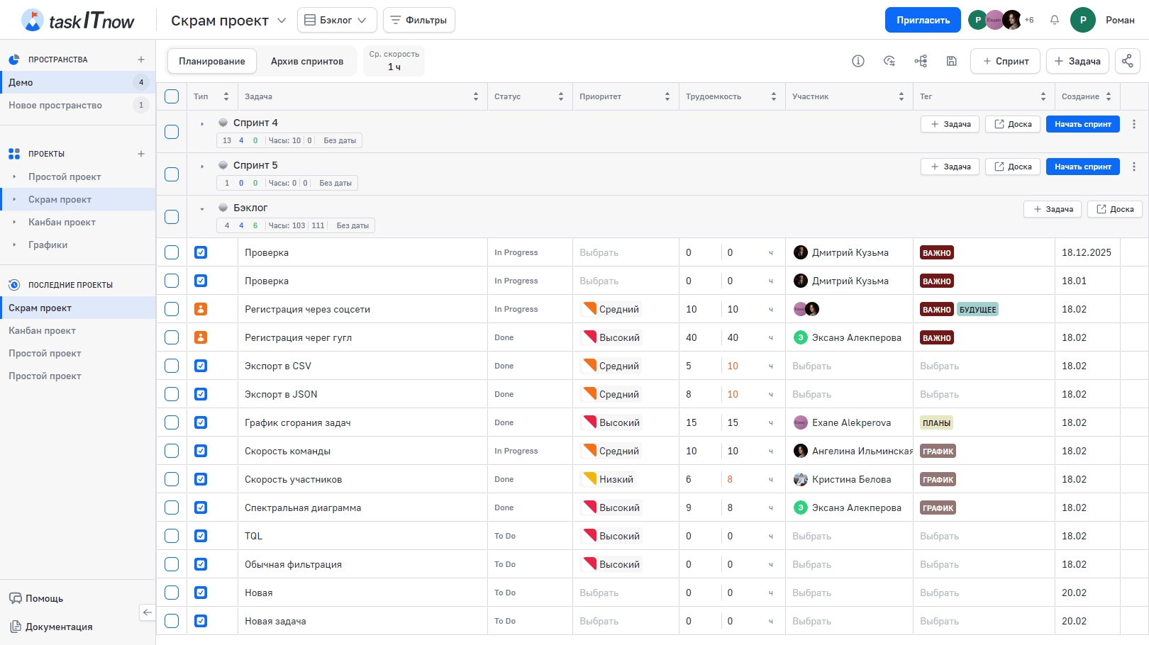
Task: Click the Пригласить button
Action: tap(922, 20)
